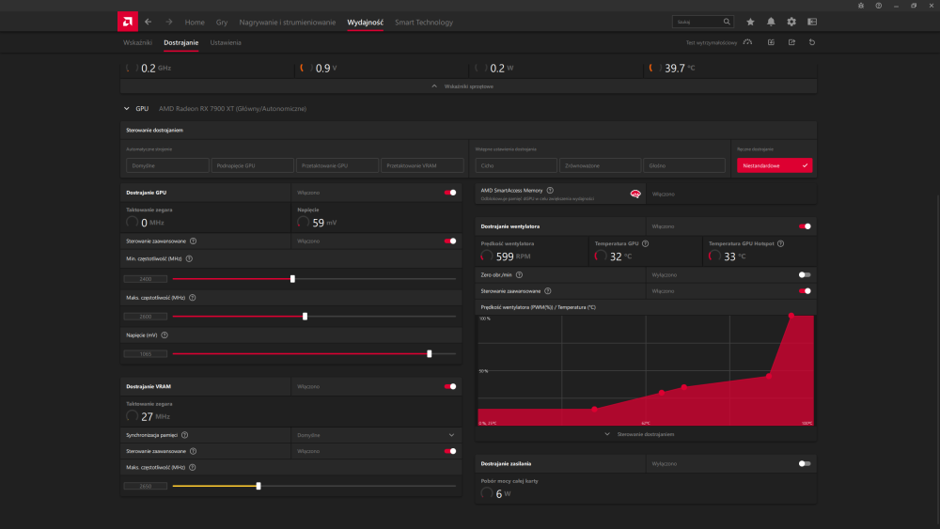Open the Nagrywanie i strumieniowanie menu

[x=287, y=22]
